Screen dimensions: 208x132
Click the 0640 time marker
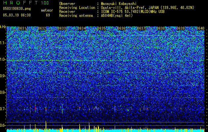pyautogui.click(x=200, y=28)
